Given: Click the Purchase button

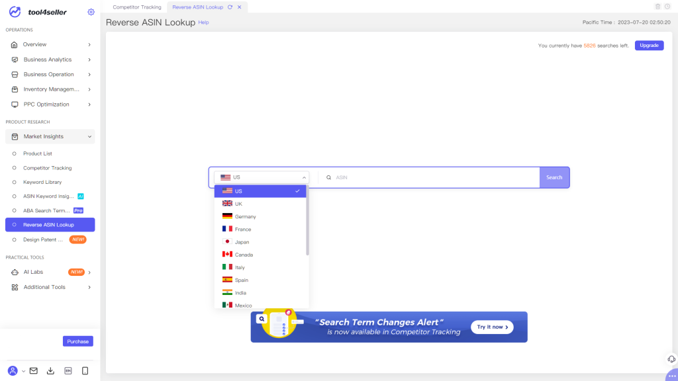Looking at the screenshot, I should point(78,341).
